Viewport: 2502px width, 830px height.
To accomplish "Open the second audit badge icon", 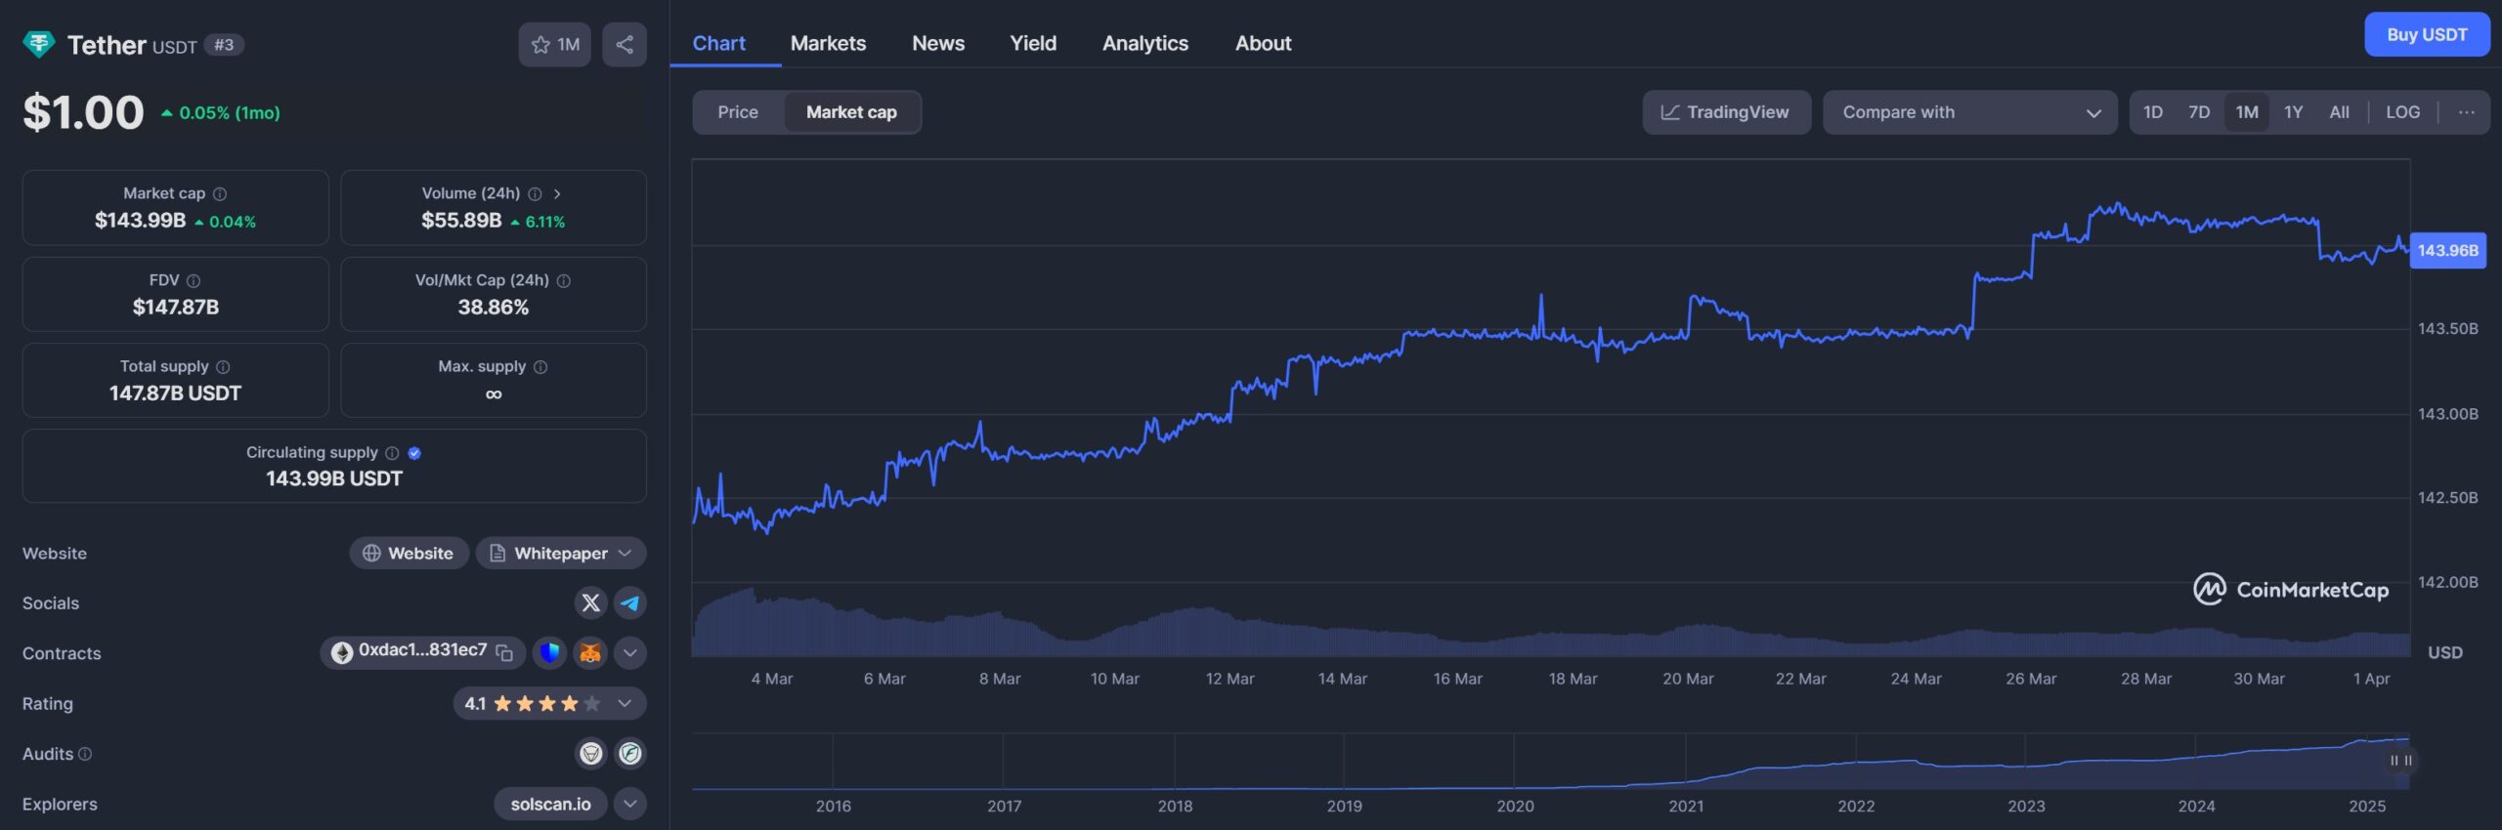I will click(x=630, y=754).
